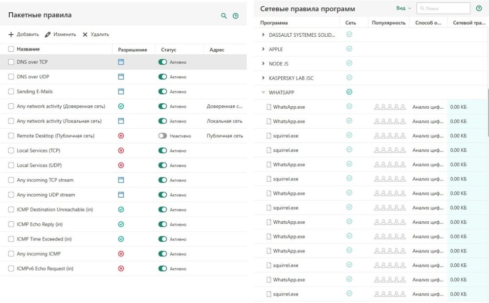This screenshot has width=489, height=303.
Task: Expand the APPLE program group
Action: 264,49
